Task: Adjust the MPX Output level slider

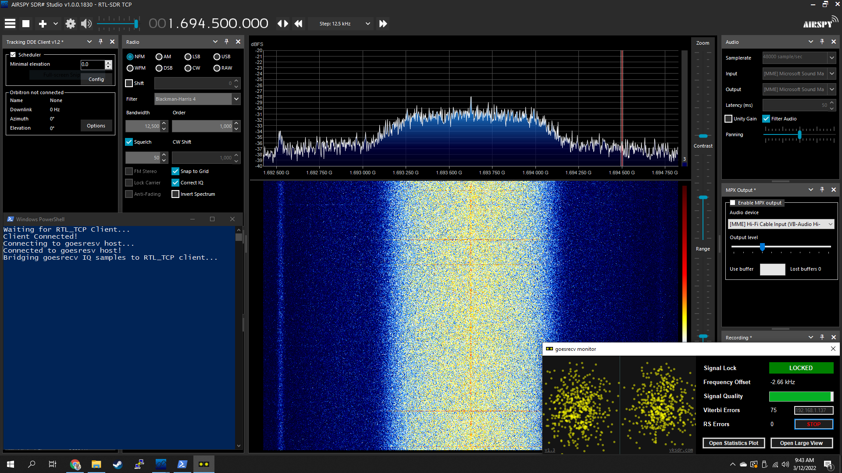Action: point(763,247)
